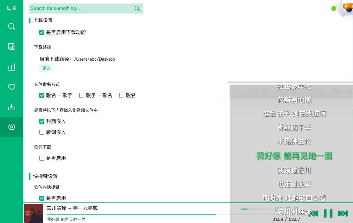Viewport: 353px width, 223px height.
Task: Adjust the volume slider
Action: pos(255,209)
